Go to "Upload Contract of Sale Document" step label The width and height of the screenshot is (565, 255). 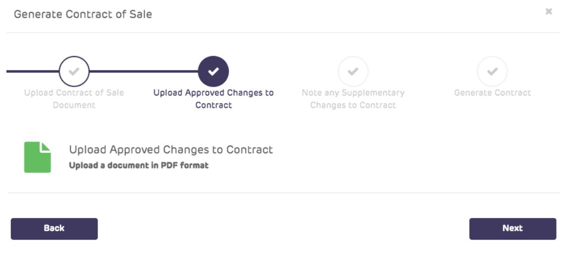74,99
